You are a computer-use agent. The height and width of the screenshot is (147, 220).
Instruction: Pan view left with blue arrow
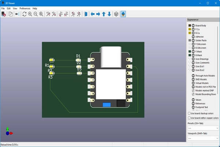(93, 14)
